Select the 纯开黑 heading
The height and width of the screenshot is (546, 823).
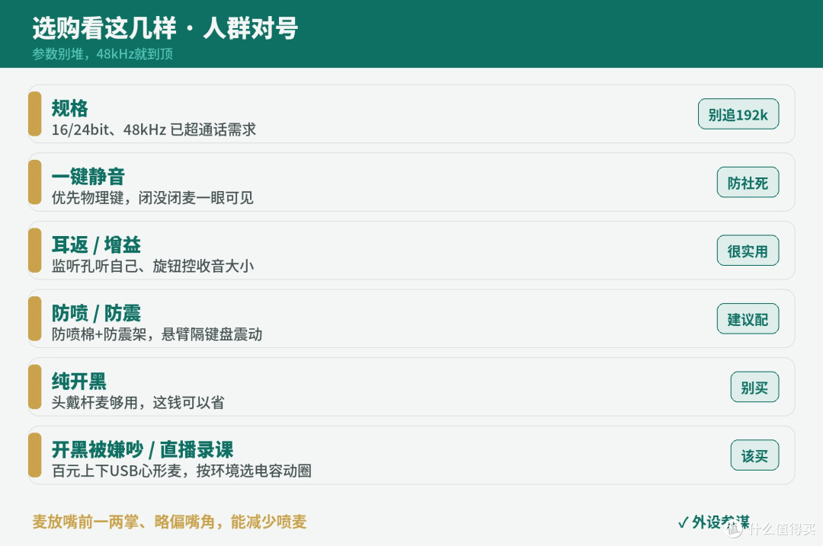pyautogui.click(x=78, y=381)
